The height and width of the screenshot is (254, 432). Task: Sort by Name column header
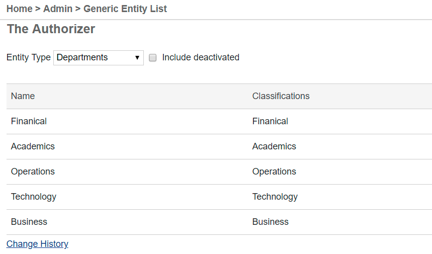click(x=23, y=96)
